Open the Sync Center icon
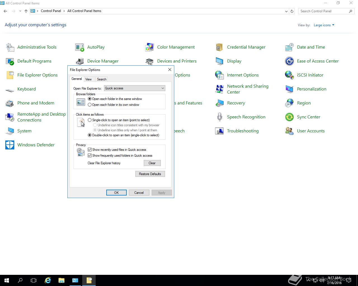Viewport: 358px width, 286px height. pyautogui.click(x=289, y=117)
